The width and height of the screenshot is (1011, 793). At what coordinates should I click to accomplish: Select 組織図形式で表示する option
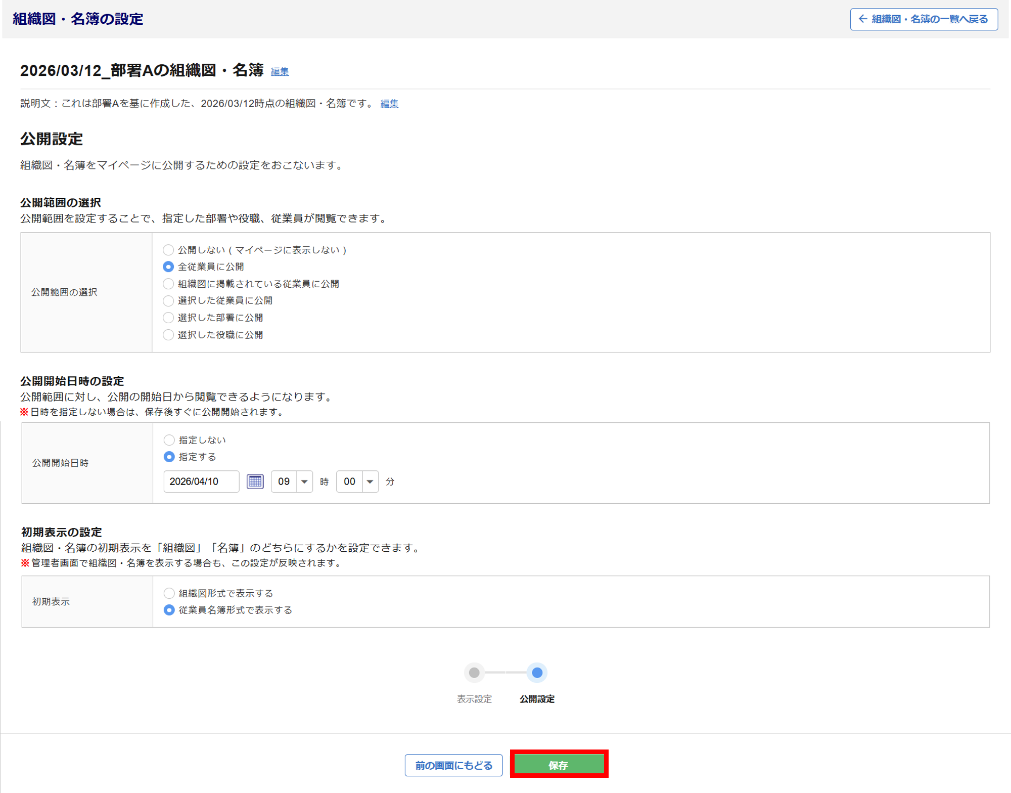[x=169, y=593]
